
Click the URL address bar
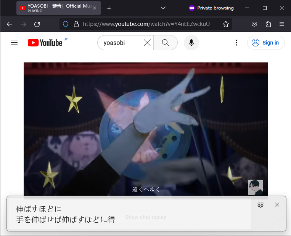(146, 24)
